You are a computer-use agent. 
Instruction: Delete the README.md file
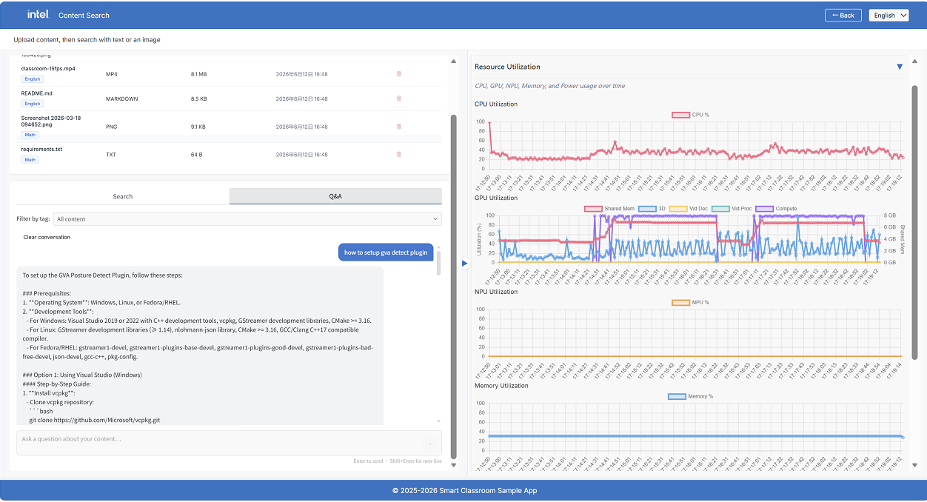398,98
